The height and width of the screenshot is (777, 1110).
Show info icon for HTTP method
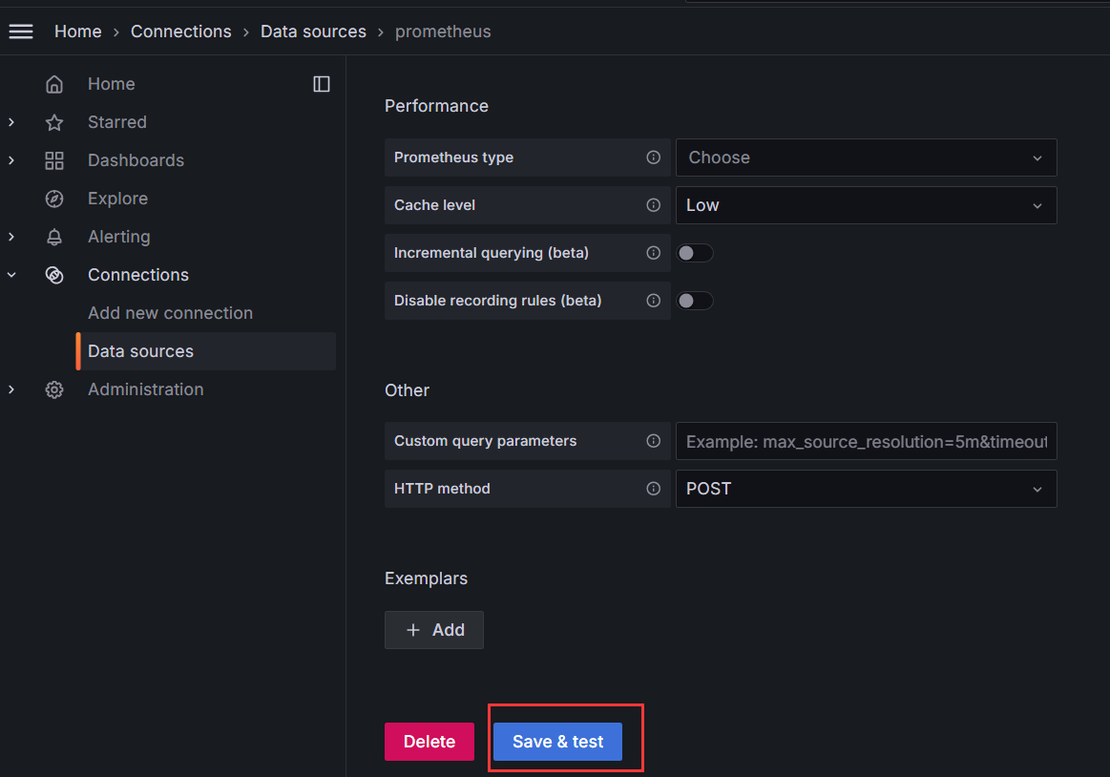point(654,489)
